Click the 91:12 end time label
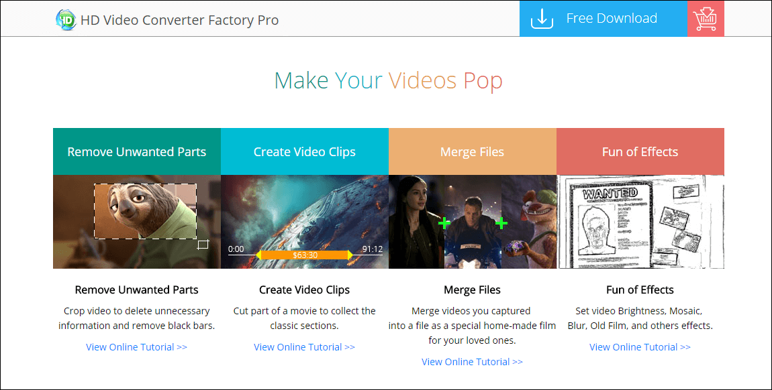The height and width of the screenshot is (390, 772). (372, 249)
